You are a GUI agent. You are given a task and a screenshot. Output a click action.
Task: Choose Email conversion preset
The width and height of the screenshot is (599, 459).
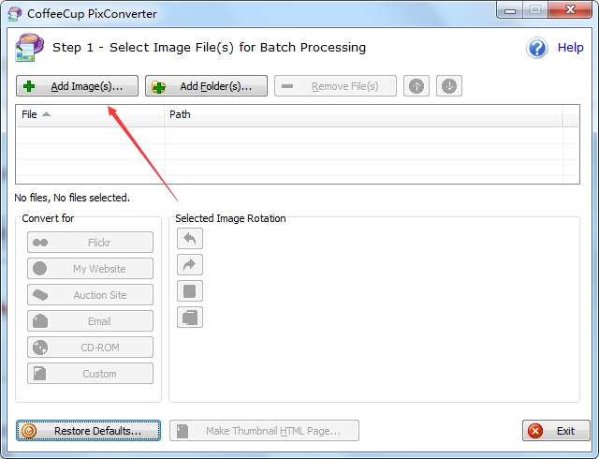click(x=90, y=321)
